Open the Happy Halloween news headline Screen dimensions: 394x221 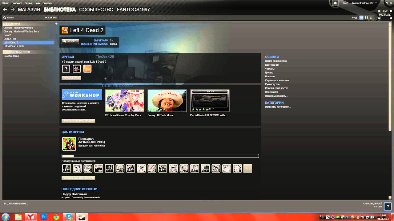coord(74,194)
